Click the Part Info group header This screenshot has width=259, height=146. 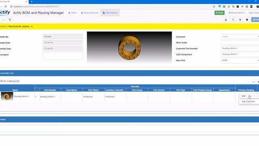click(x=135, y=86)
